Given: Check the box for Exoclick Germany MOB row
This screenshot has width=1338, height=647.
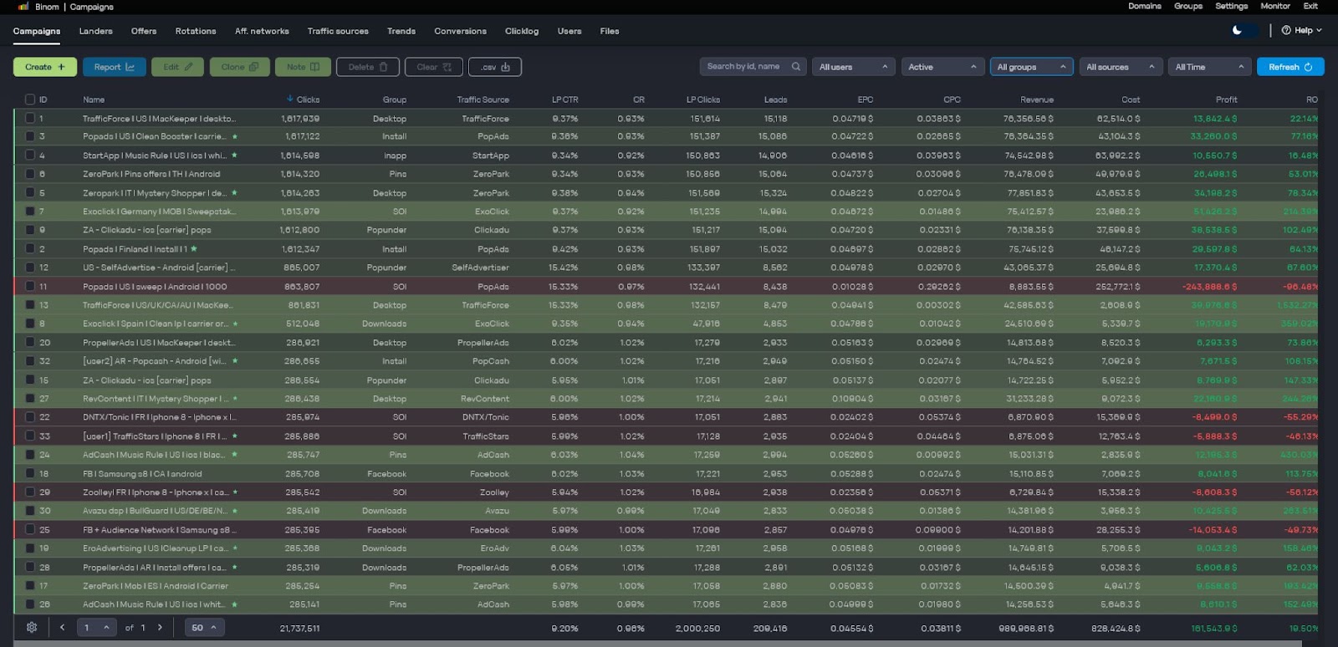Looking at the screenshot, I should (30, 211).
